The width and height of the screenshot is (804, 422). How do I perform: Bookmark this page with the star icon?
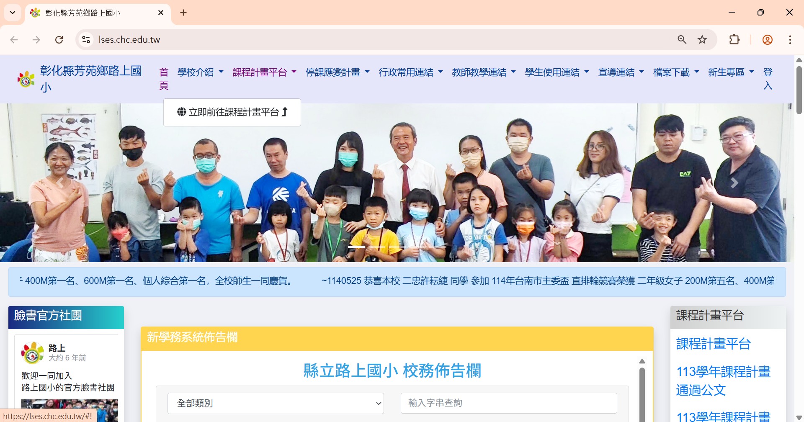coord(702,40)
